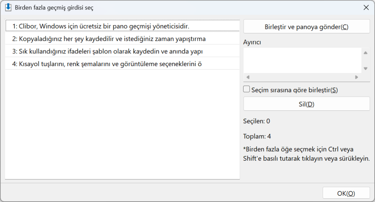Close the Birden fazla geçmiş girdisi dialog
375x202 pixels.
click(x=366, y=8)
